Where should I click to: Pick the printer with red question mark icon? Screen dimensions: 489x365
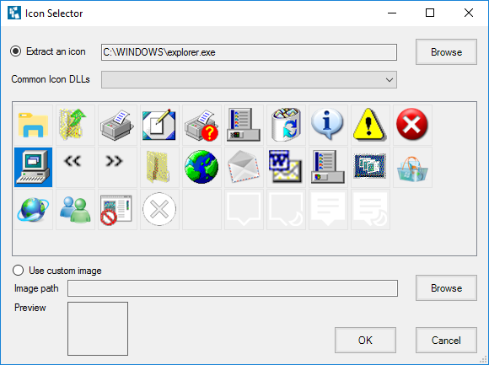point(202,126)
